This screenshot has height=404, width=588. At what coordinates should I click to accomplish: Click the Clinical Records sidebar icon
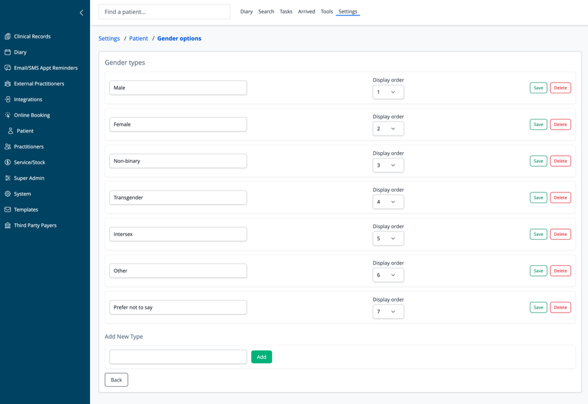(8, 36)
